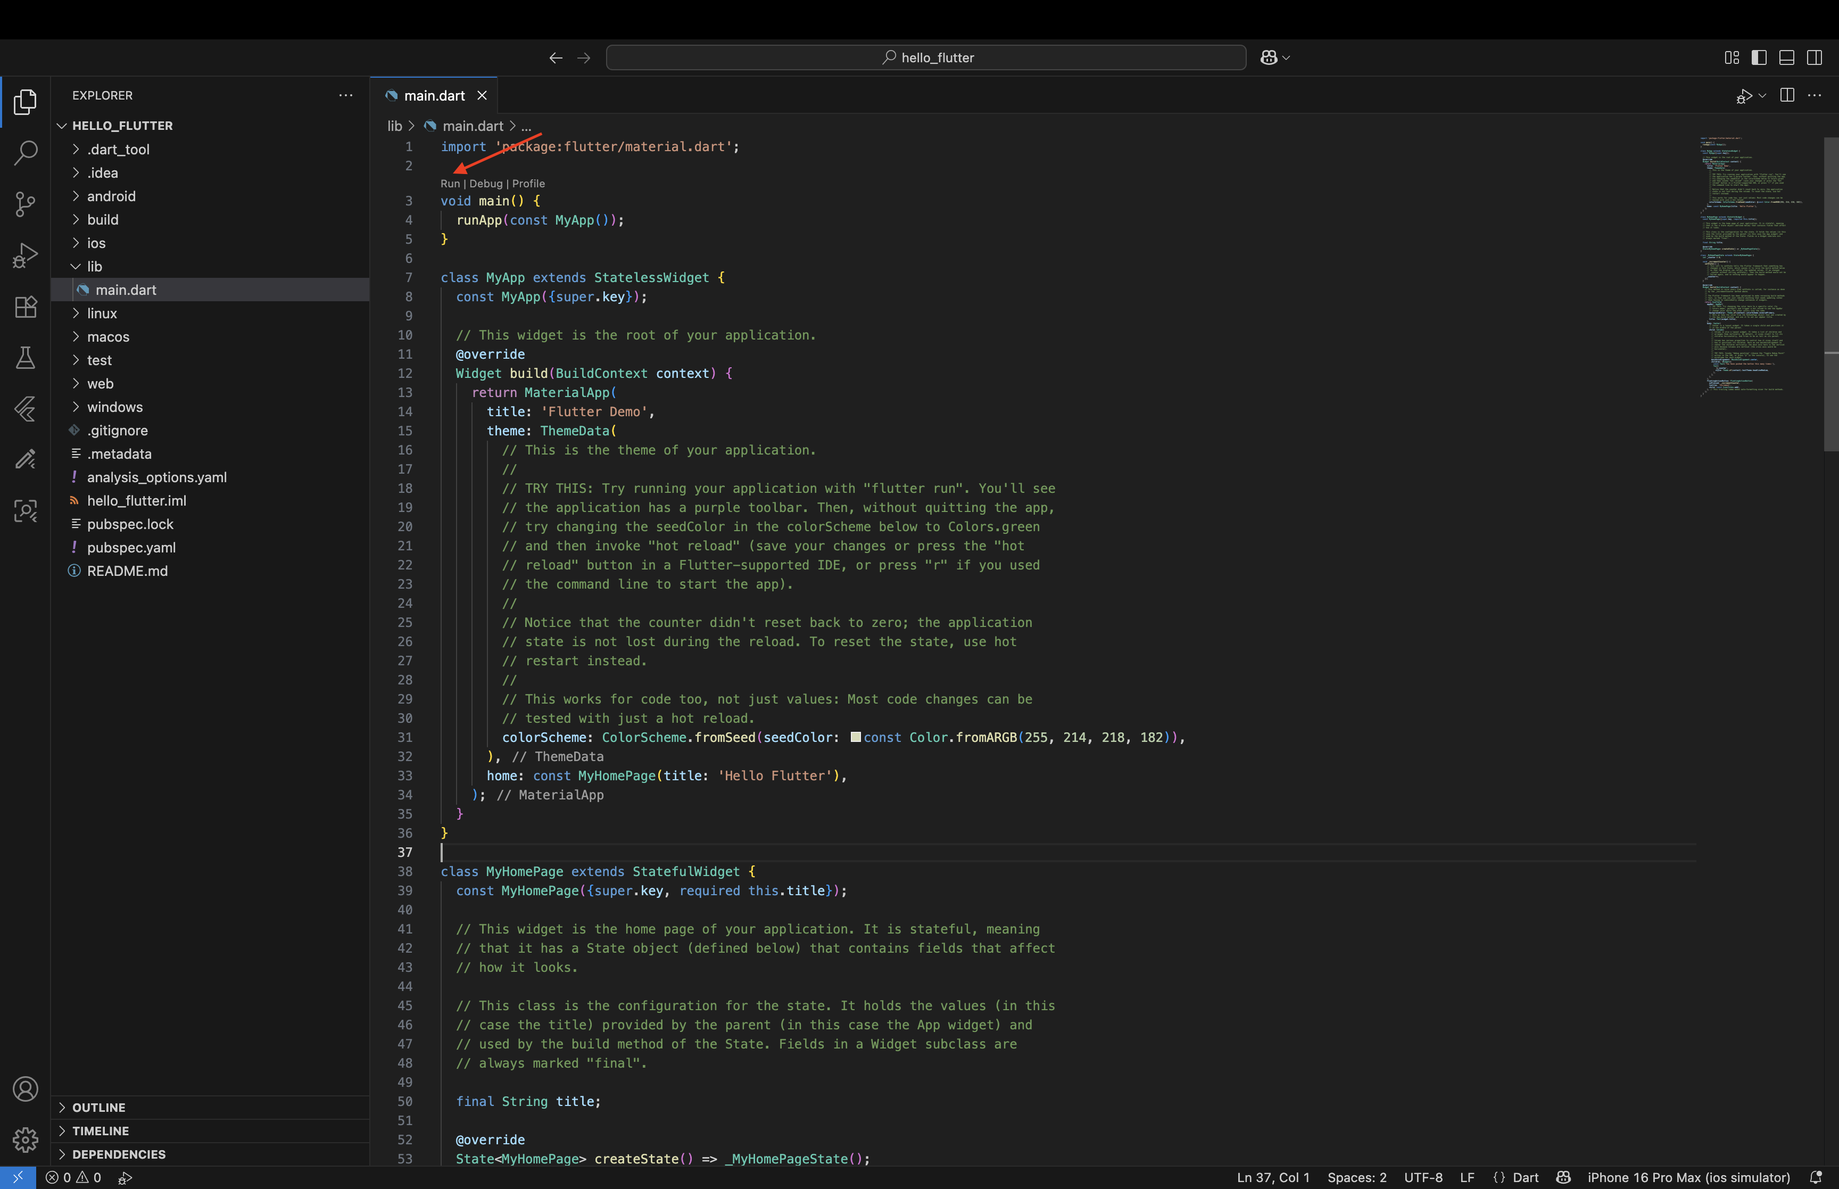Click the main.dart breadcrumb segment
The height and width of the screenshot is (1189, 1839).
click(x=464, y=126)
